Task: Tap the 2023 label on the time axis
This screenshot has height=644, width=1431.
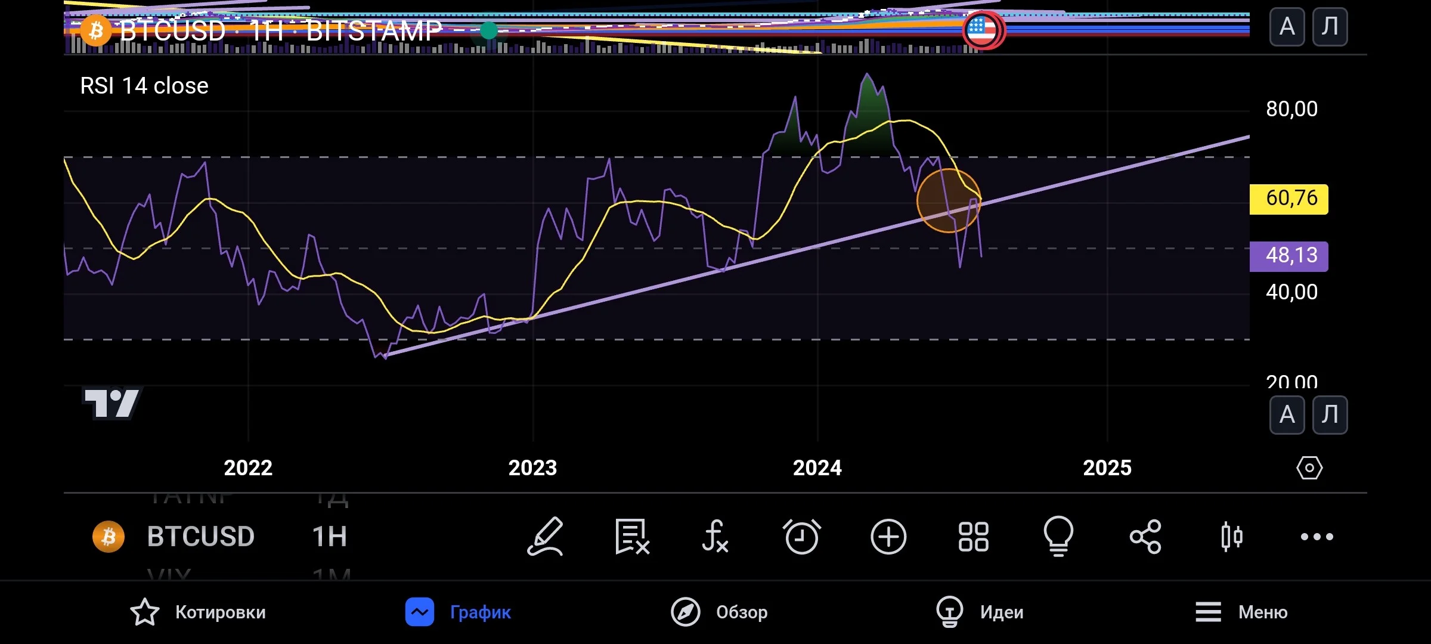Action: 532,468
